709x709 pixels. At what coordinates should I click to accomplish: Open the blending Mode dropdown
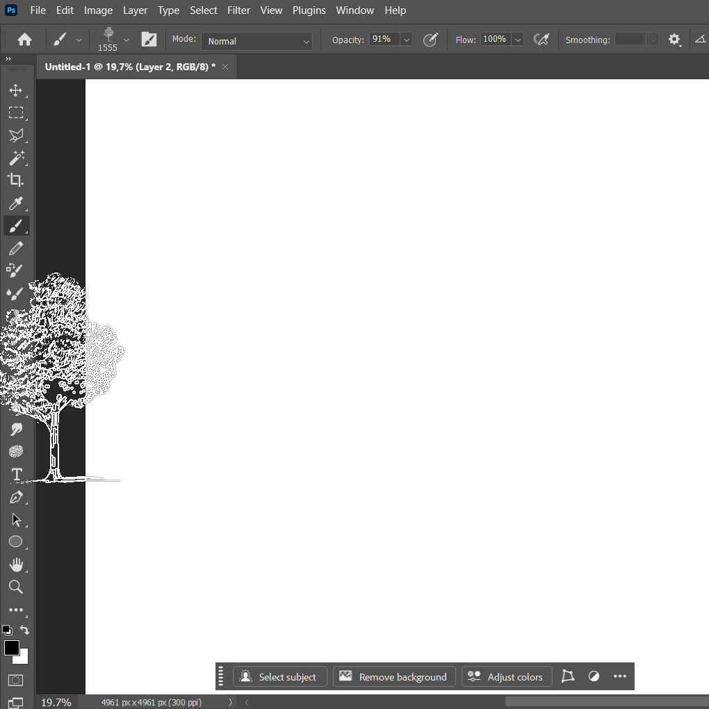(x=257, y=41)
